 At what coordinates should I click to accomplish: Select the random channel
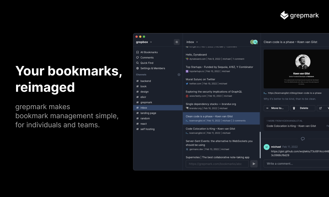[x=158, y=118]
